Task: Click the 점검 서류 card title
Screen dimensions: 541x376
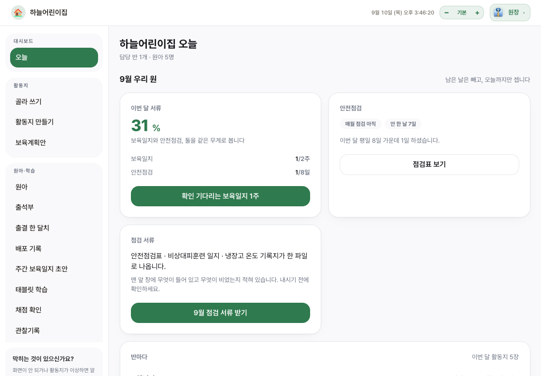Action: 142,241
